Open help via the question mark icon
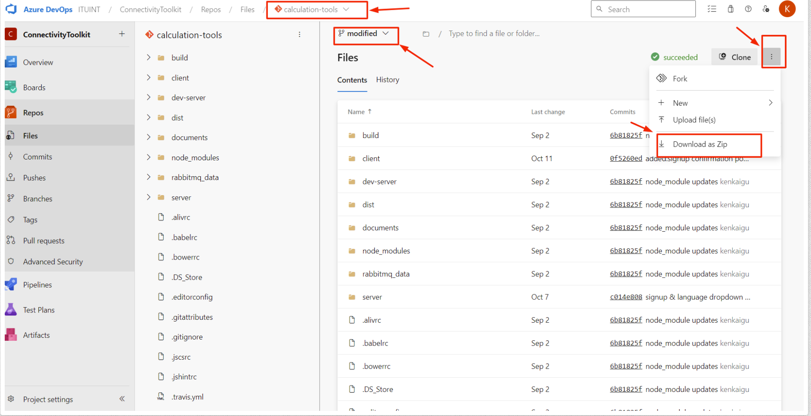This screenshot has width=811, height=416. point(748,9)
